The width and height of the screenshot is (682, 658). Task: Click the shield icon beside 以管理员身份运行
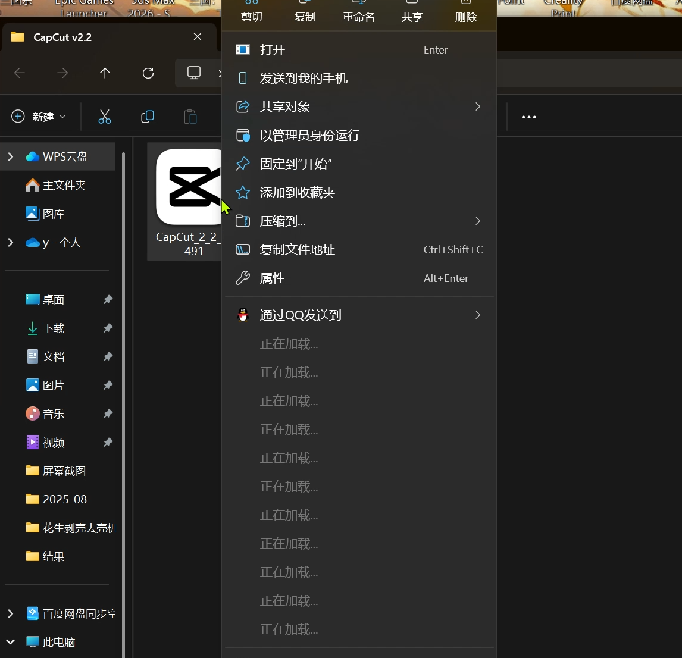pos(243,136)
